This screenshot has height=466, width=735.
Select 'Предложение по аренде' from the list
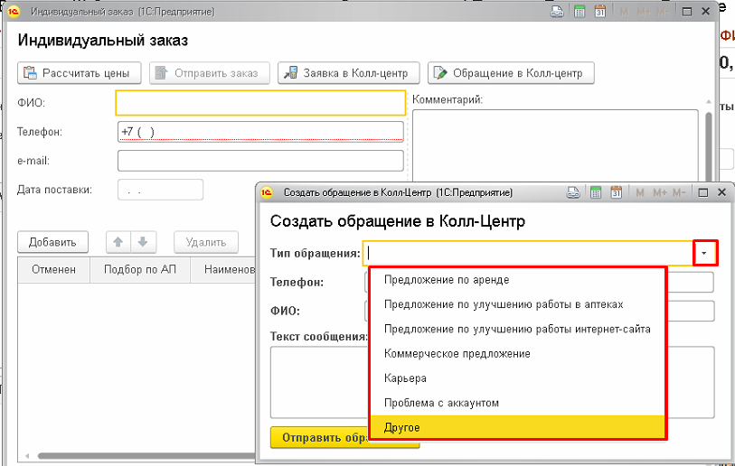click(447, 280)
